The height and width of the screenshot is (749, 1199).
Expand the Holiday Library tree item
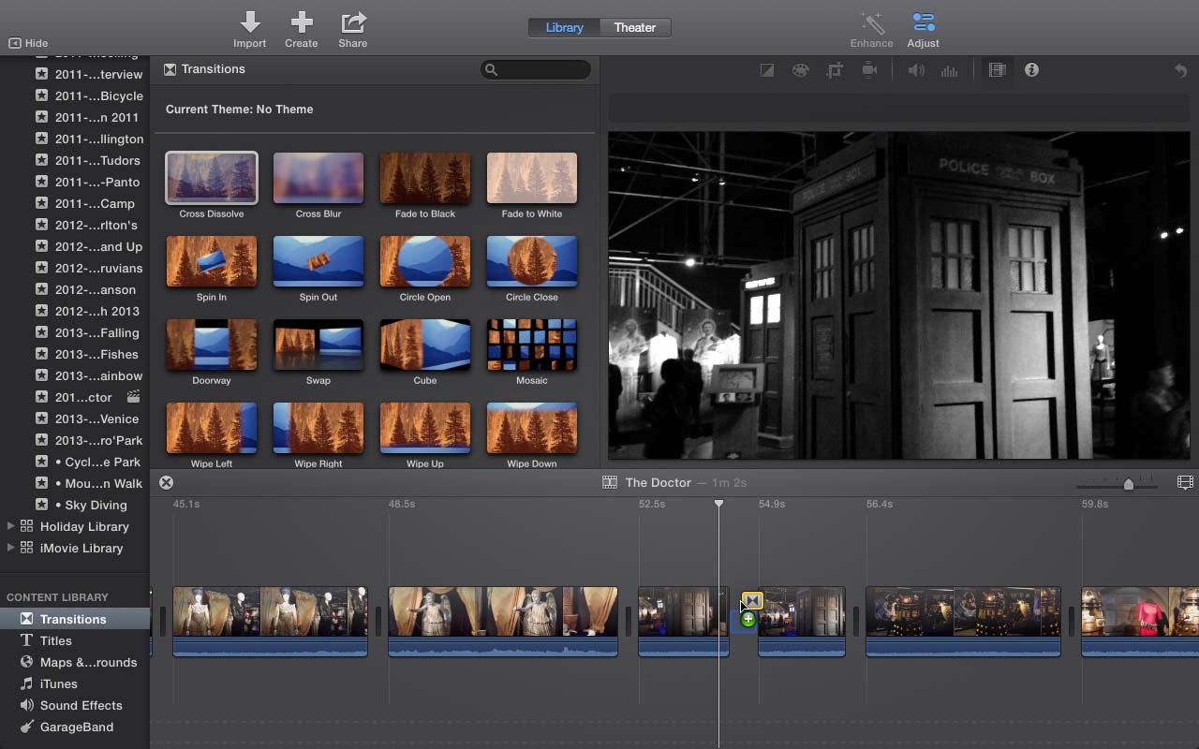[11, 526]
